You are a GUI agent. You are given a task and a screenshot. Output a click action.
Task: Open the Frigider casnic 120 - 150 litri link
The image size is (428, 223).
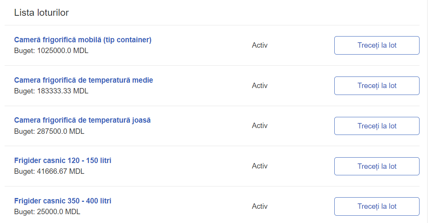63,160
